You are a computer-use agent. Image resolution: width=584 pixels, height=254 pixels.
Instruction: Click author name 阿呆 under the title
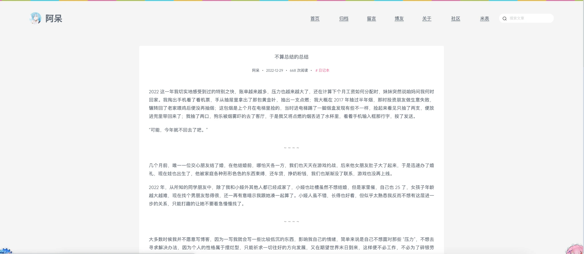pos(255,70)
